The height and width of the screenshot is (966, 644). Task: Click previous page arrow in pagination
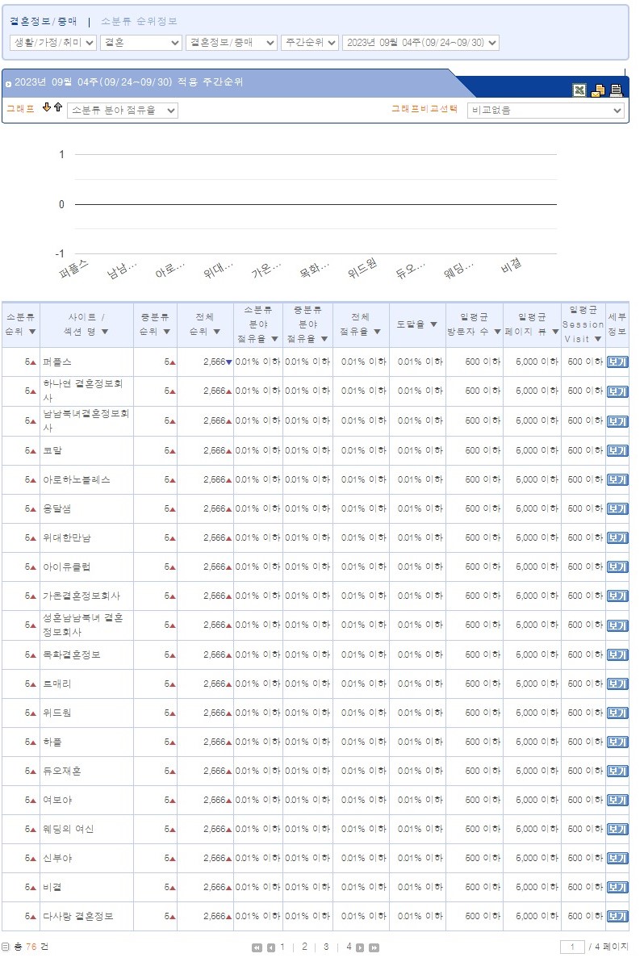point(271,947)
